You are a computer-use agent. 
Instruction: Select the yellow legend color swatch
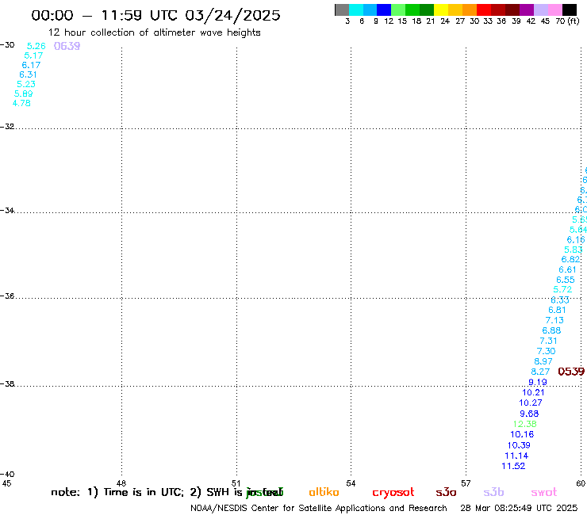coord(441,10)
